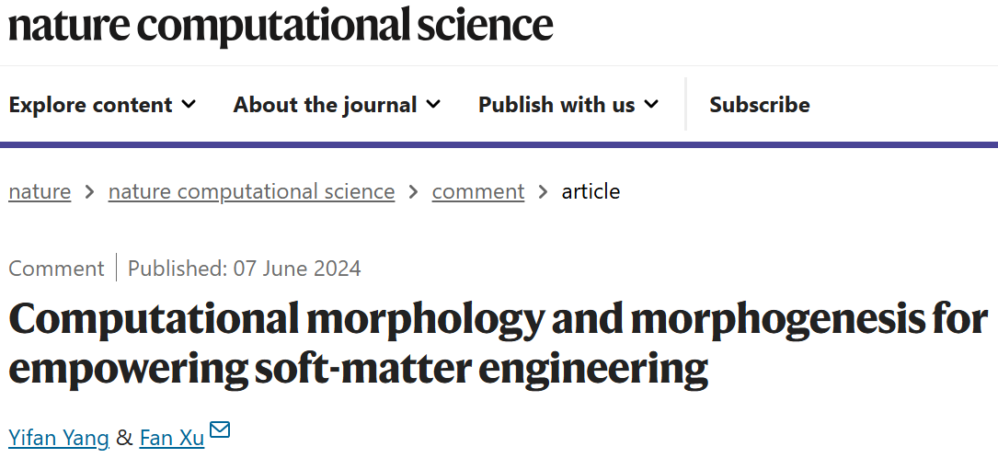Click the article title heading
The width and height of the screenshot is (998, 458).
point(497,343)
